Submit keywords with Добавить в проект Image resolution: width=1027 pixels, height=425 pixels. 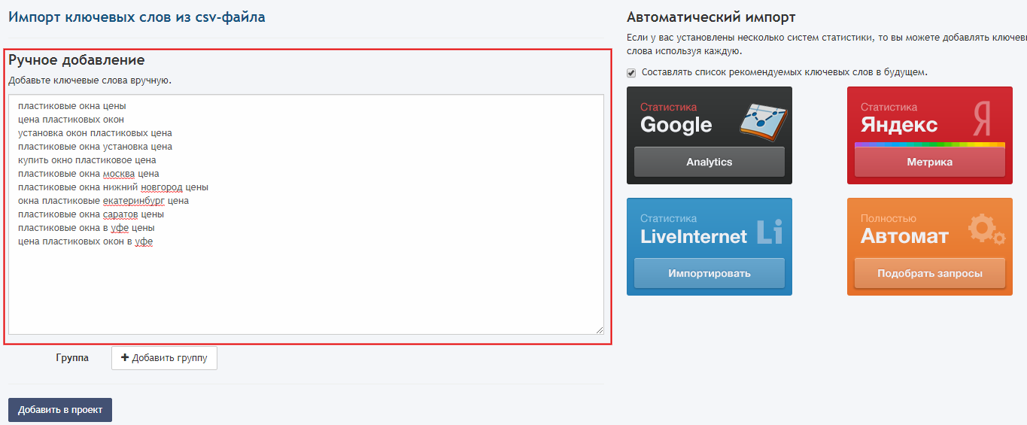60,410
